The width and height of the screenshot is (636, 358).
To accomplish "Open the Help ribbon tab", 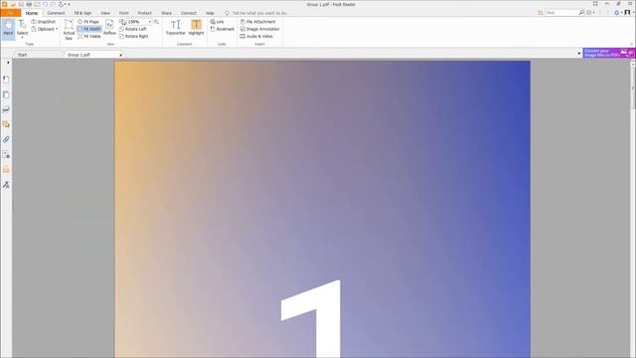I will 210,13.
